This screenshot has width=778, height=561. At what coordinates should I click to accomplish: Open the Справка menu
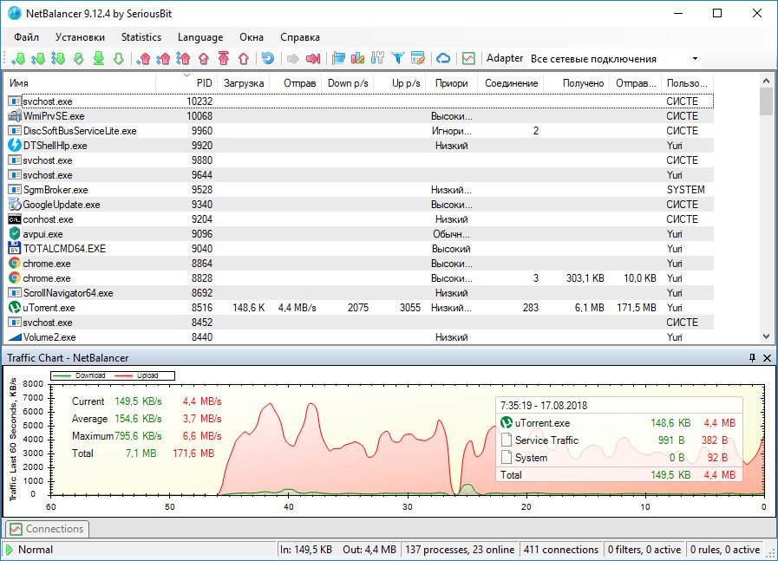pyautogui.click(x=300, y=37)
